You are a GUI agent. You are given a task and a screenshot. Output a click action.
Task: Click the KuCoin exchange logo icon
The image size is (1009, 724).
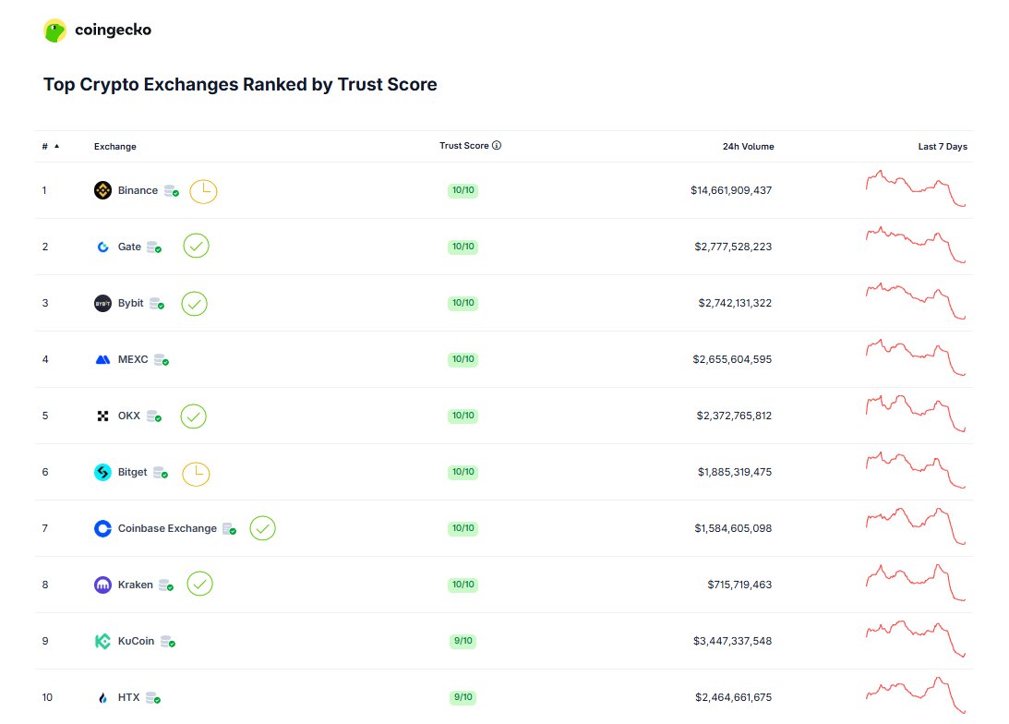(x=103, y=641)
